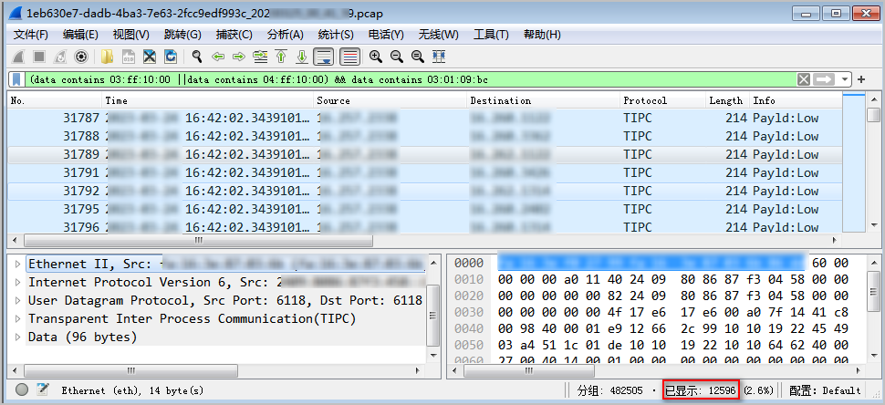The width and height of the screenshot is (885, 405).
Task: Open recent display filters dropdown
Action: pos(844,79)
